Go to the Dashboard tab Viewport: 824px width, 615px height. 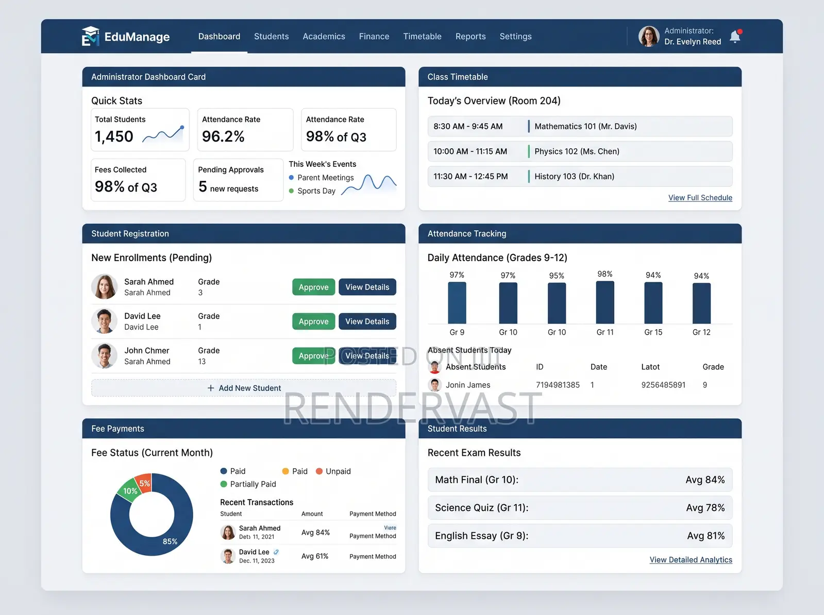219,37
